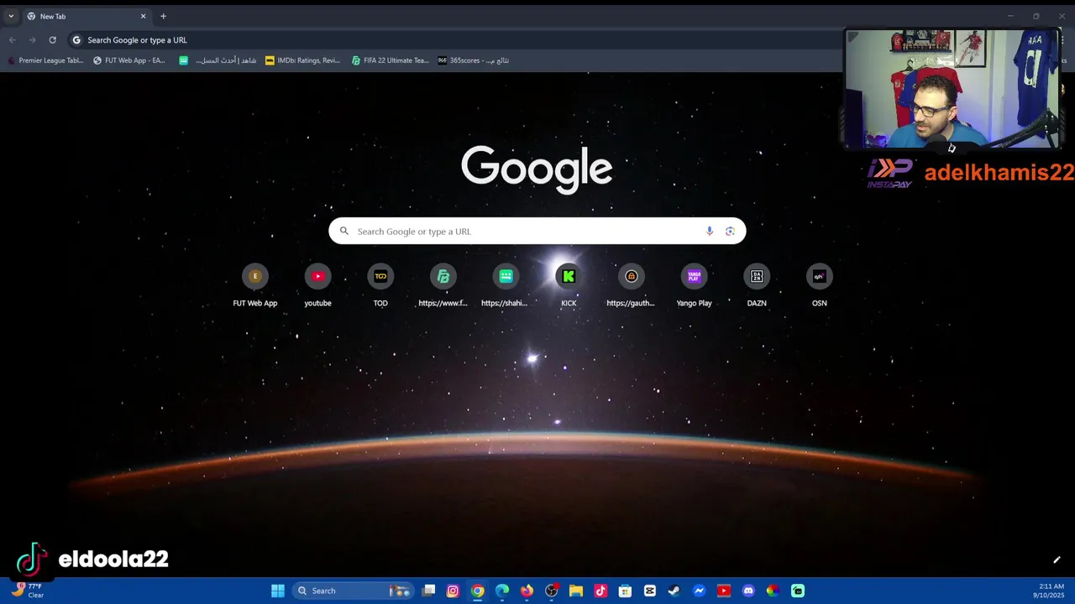Open FUT Web App - EA bookmark
This screenshot has width=1075, height=604.
(x=129, y=60)
